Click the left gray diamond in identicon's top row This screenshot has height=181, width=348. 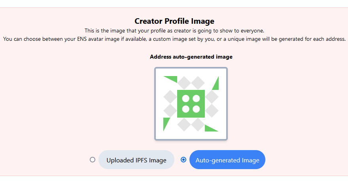tap(184, 83)
